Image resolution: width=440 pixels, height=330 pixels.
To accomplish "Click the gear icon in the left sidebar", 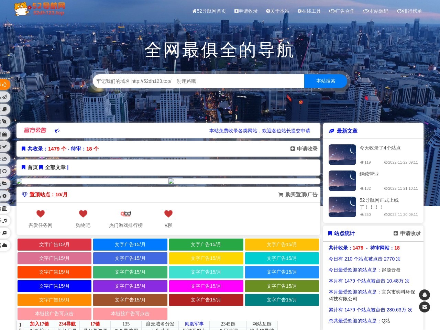I will 4,196.
